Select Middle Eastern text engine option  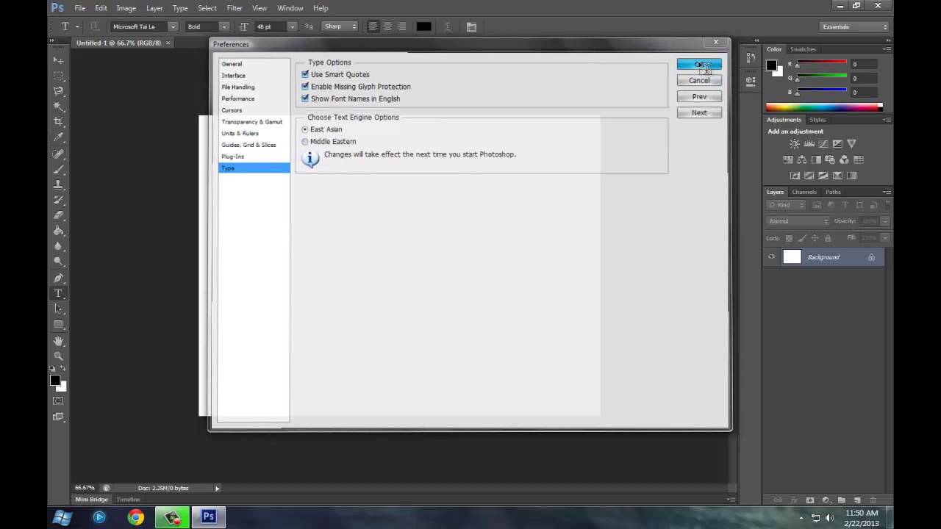tap(305, 141)
